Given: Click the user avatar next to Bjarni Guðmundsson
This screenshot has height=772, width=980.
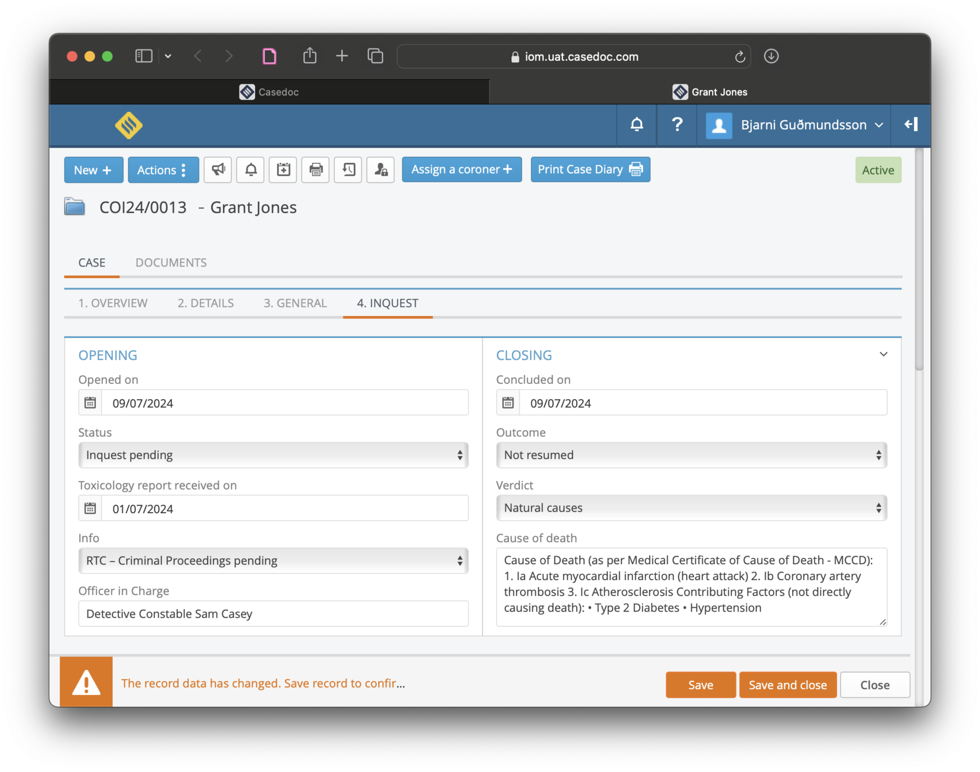Looking at the screenshot, I should tap(719, 125).
